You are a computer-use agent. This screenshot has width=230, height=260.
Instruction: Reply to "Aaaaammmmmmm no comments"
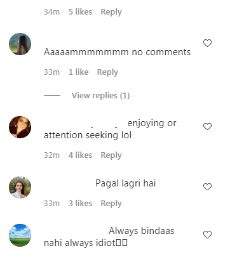[107, 72]
